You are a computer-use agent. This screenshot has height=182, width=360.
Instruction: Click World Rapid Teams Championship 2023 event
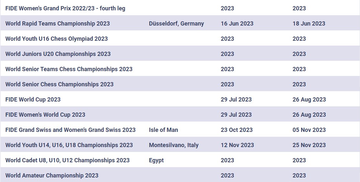[x=58, y=24]
